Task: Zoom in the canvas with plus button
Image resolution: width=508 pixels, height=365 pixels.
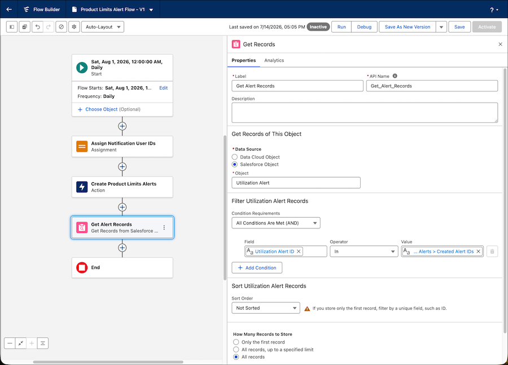Action: point(32,344)
